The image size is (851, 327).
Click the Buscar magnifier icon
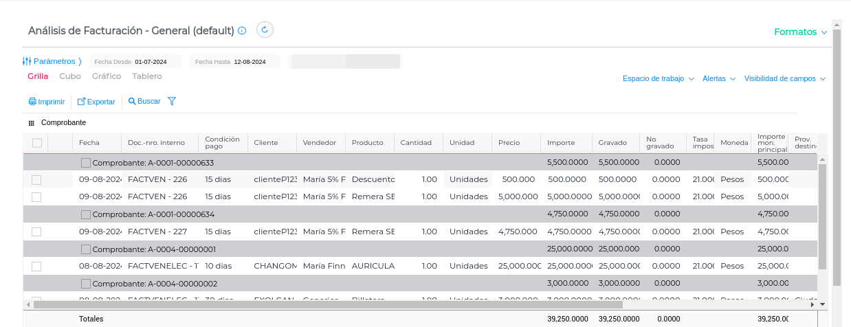tap(132, 102)
